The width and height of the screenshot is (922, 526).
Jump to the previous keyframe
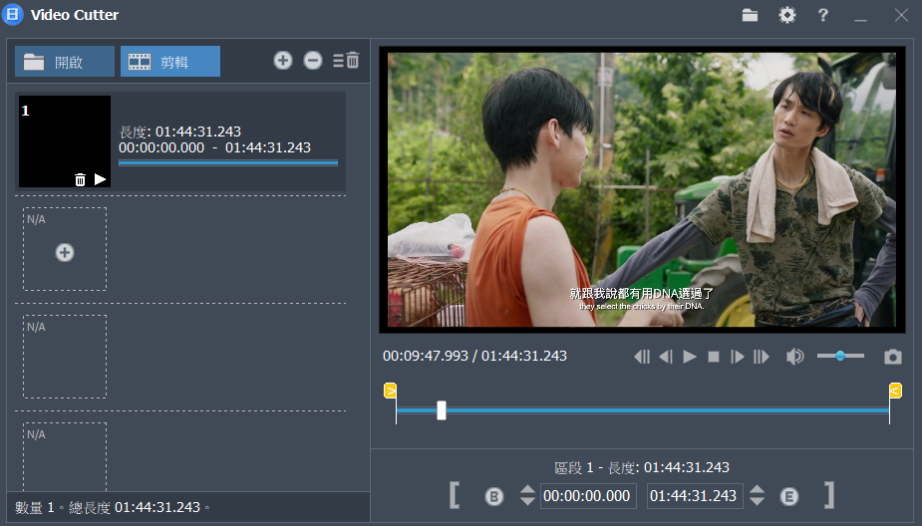coord(642,357)
